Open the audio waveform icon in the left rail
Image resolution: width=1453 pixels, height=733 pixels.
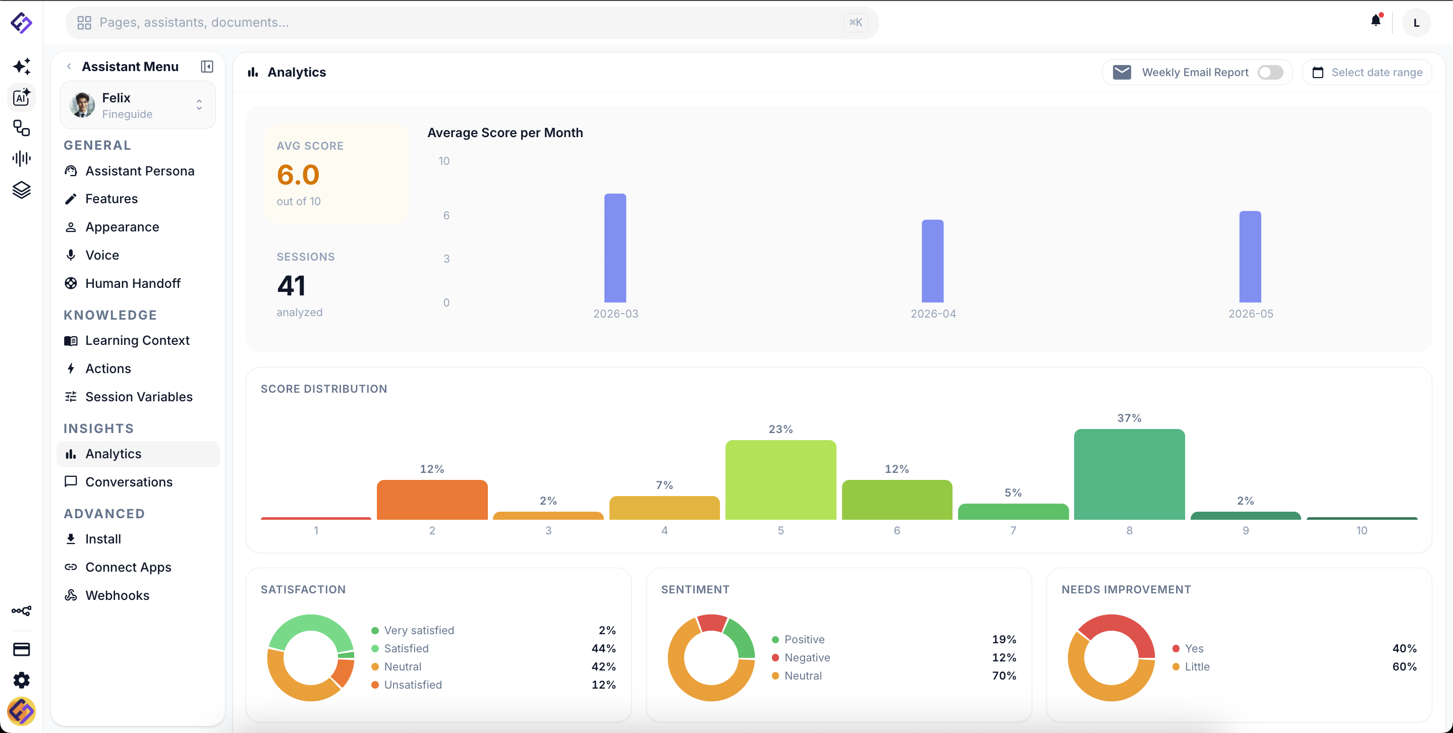tap(21, 158)
